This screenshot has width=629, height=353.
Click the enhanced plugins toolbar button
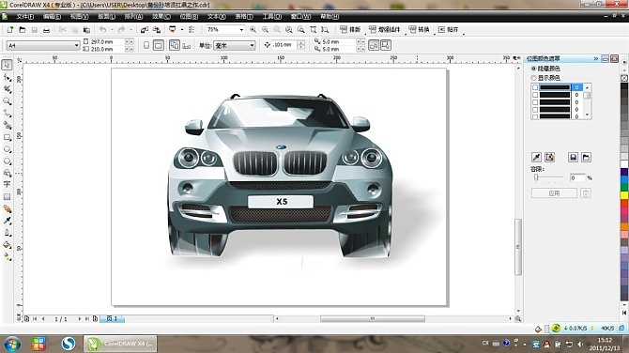[x=384, y=30]
